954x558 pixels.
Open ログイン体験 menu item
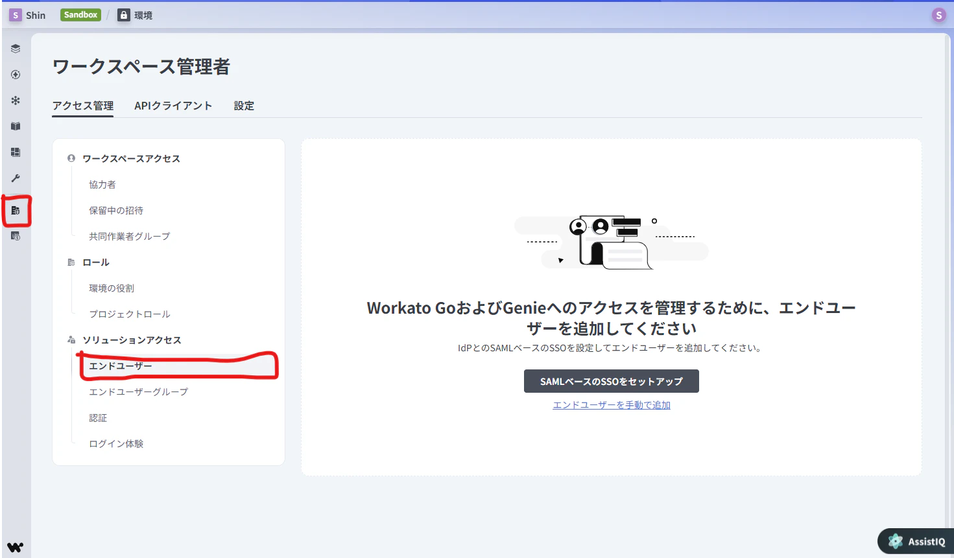116,444
